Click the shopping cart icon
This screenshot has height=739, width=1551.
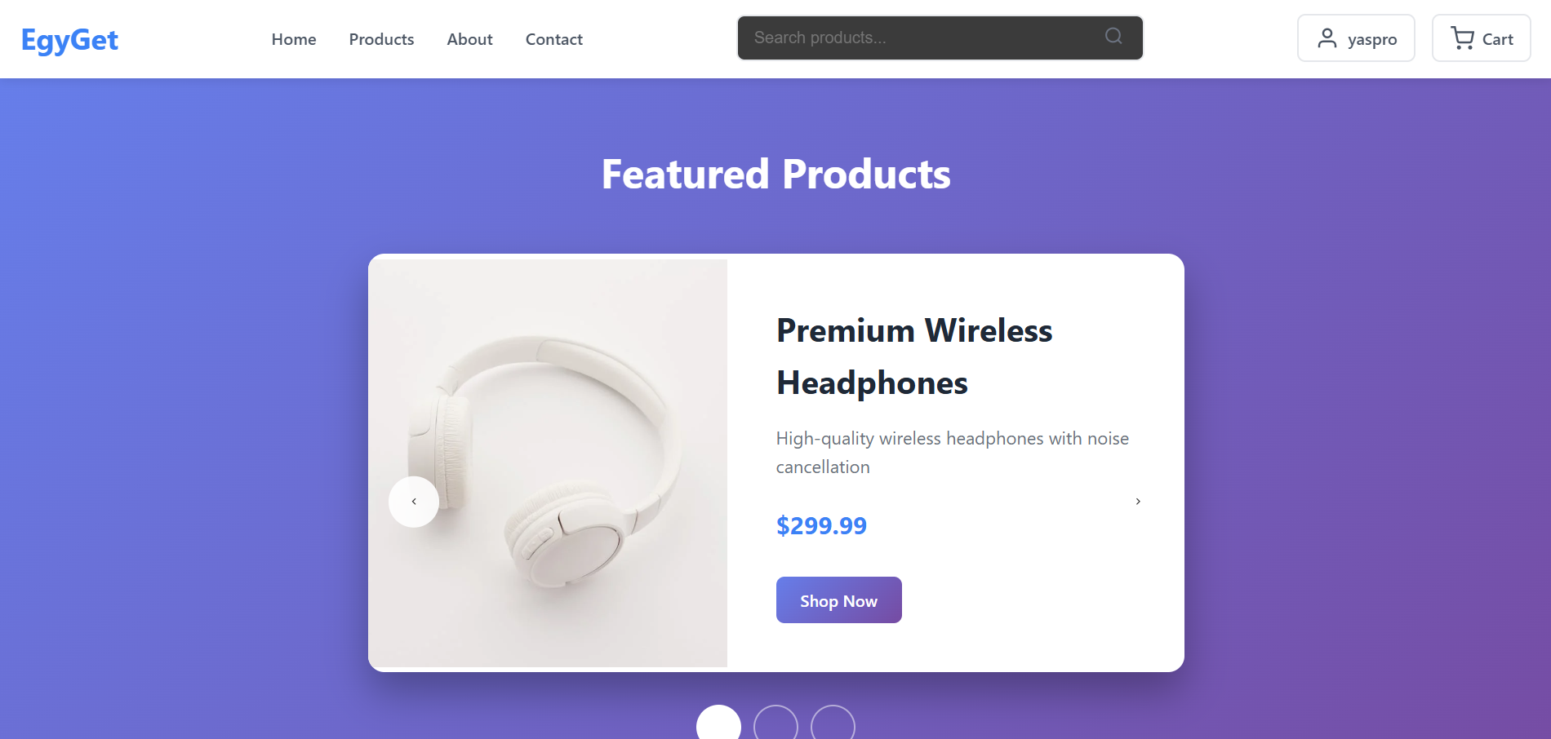[x=1462, y=38]
